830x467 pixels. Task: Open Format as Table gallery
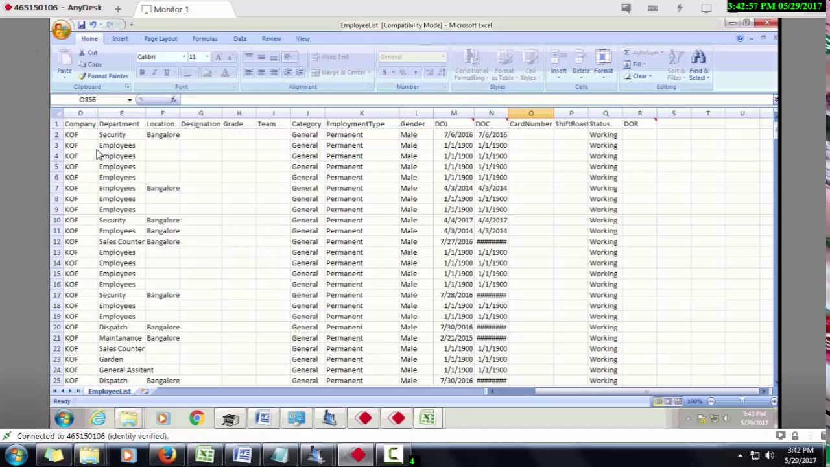pyautogui.click(x=504, y=66)
